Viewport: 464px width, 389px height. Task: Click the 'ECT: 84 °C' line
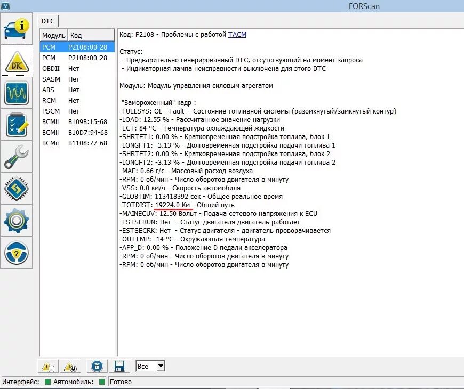click(x=202, y=128)
